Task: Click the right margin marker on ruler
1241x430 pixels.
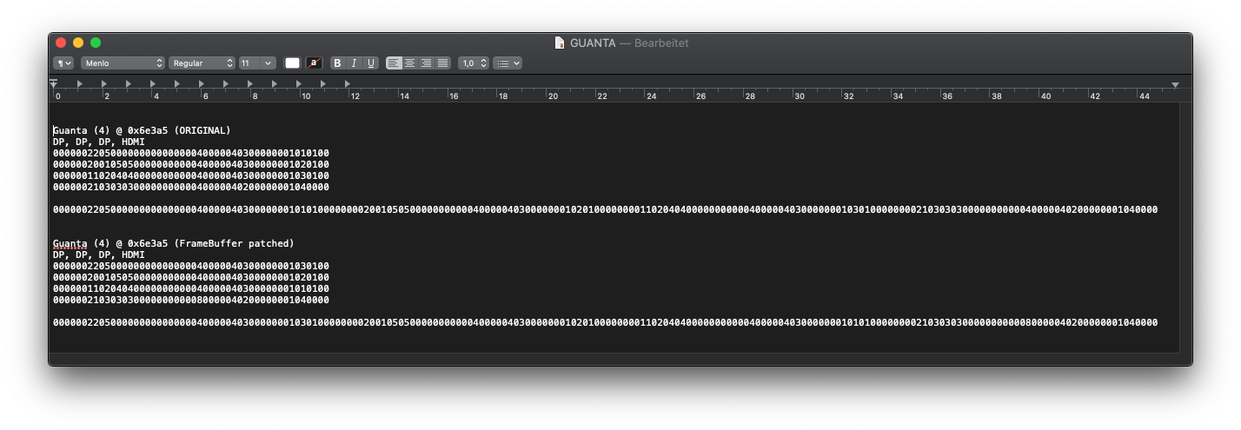Action: [x=1175, y=85]
